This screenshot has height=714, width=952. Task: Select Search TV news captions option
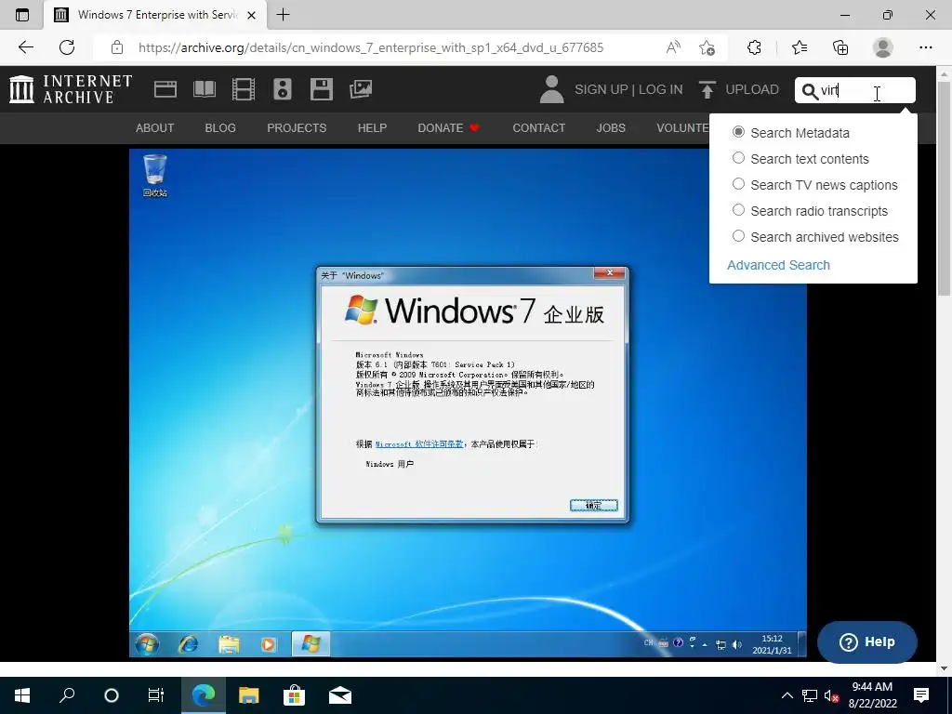[738, 183]
